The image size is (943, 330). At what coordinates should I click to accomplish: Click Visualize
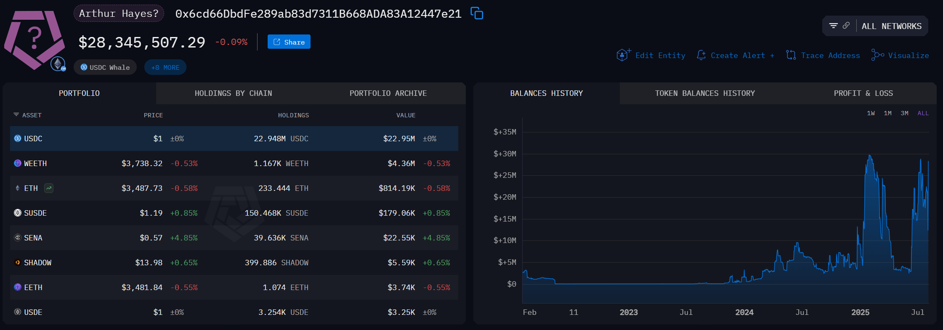(x=908, y=55)
